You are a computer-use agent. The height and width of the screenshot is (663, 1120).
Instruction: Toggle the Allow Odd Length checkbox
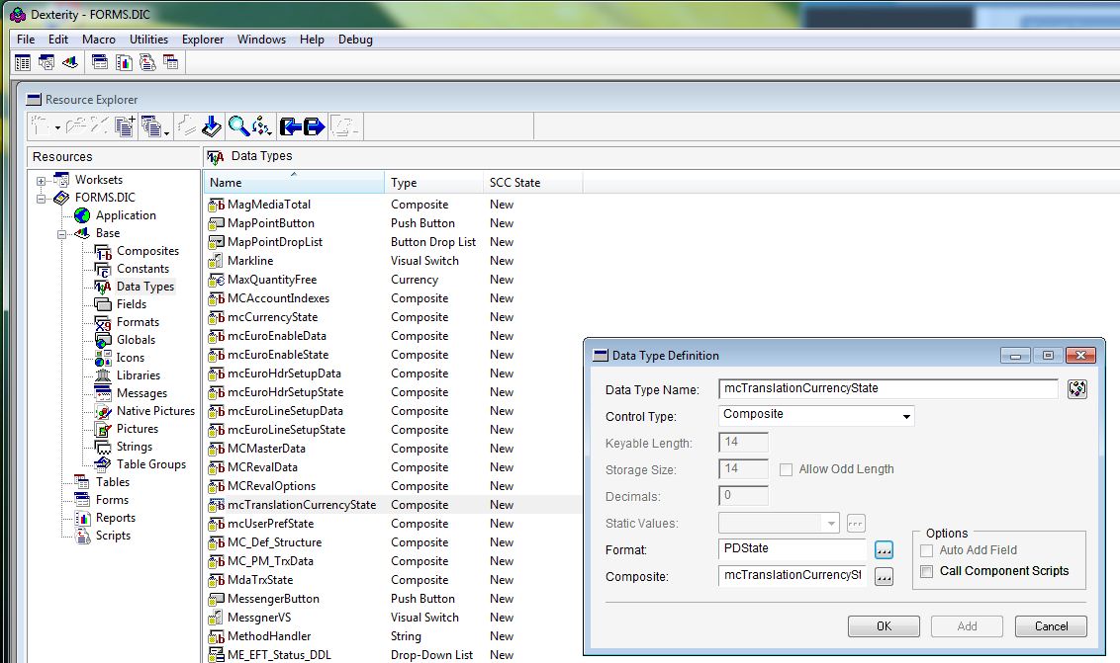tap(787, 469)
